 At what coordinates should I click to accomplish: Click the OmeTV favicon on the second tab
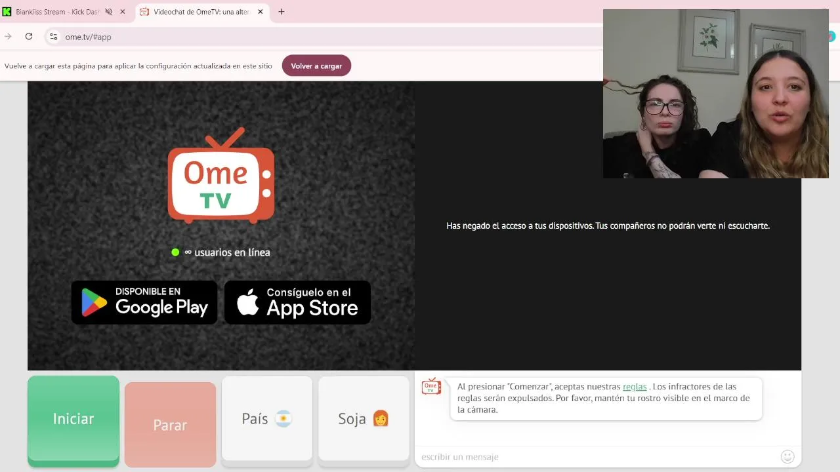click(x=144, y=12)
